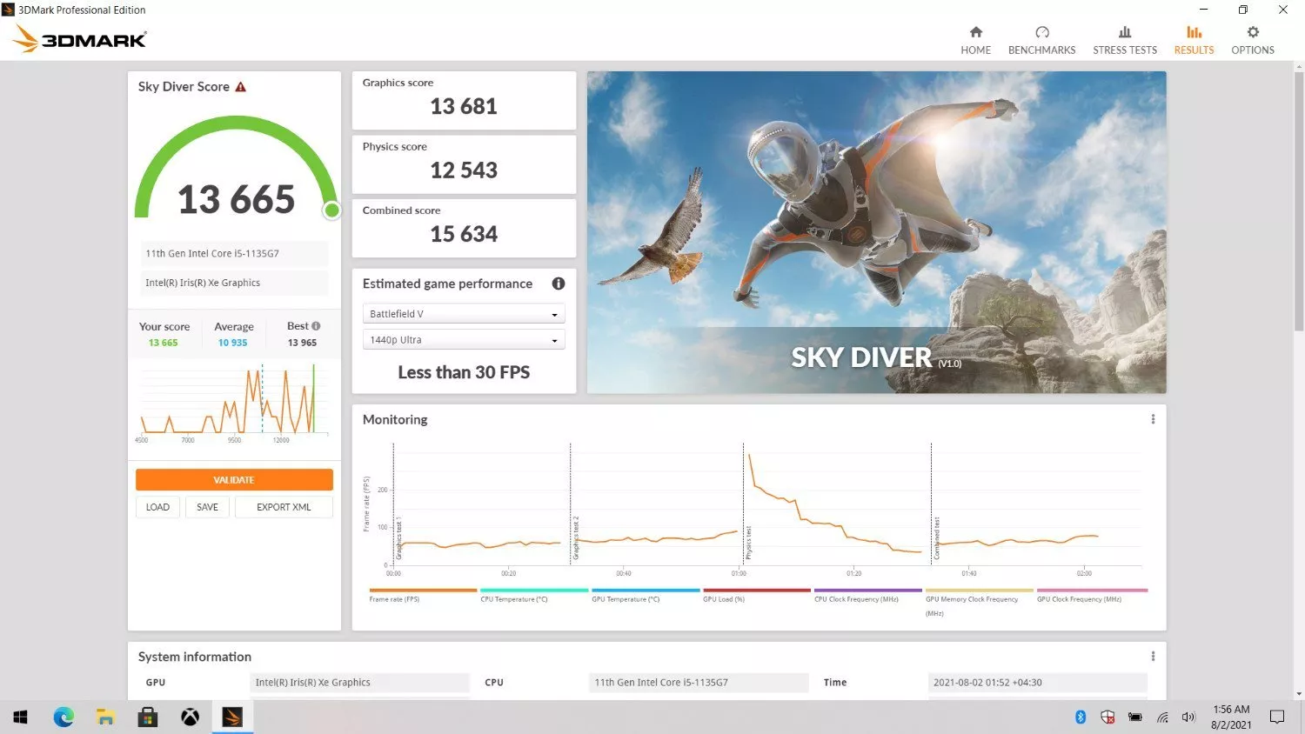1305x734 pixels.
Task: Open File Explorer from the taskbar
Action: 105,717
